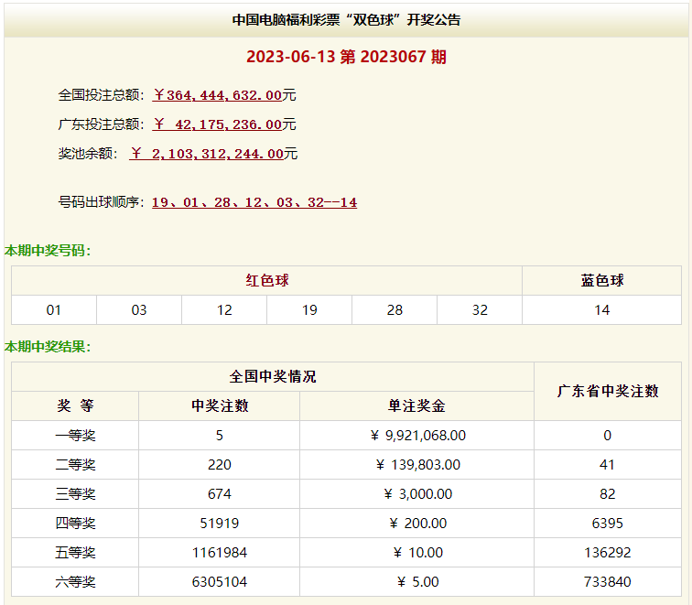692x605 pixels.
Task: Click the ball draw order sequence link
Action: (254, 202)
